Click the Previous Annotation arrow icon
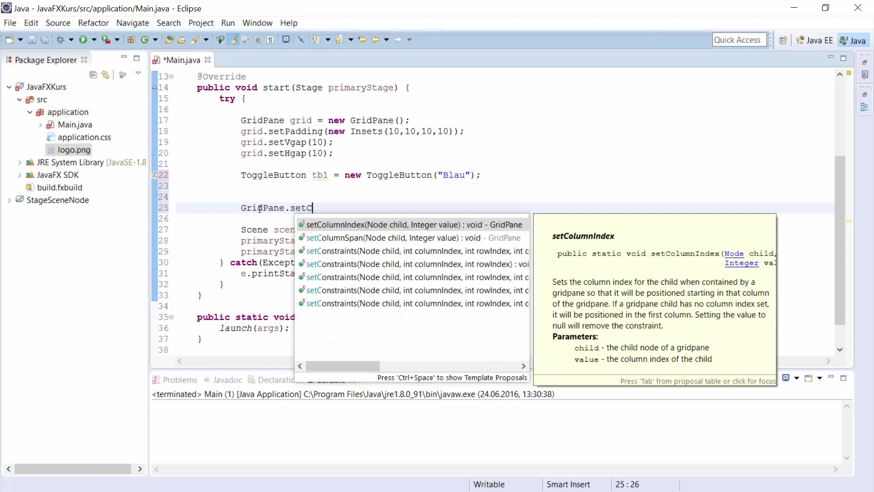 (x=338, y=40)
